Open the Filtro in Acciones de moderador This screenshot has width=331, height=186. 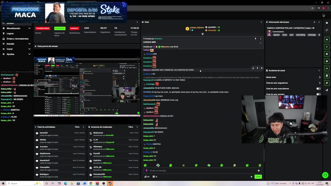coord(131,127)
